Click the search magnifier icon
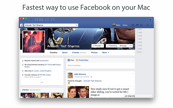173x108 pixels. point(76,25)
